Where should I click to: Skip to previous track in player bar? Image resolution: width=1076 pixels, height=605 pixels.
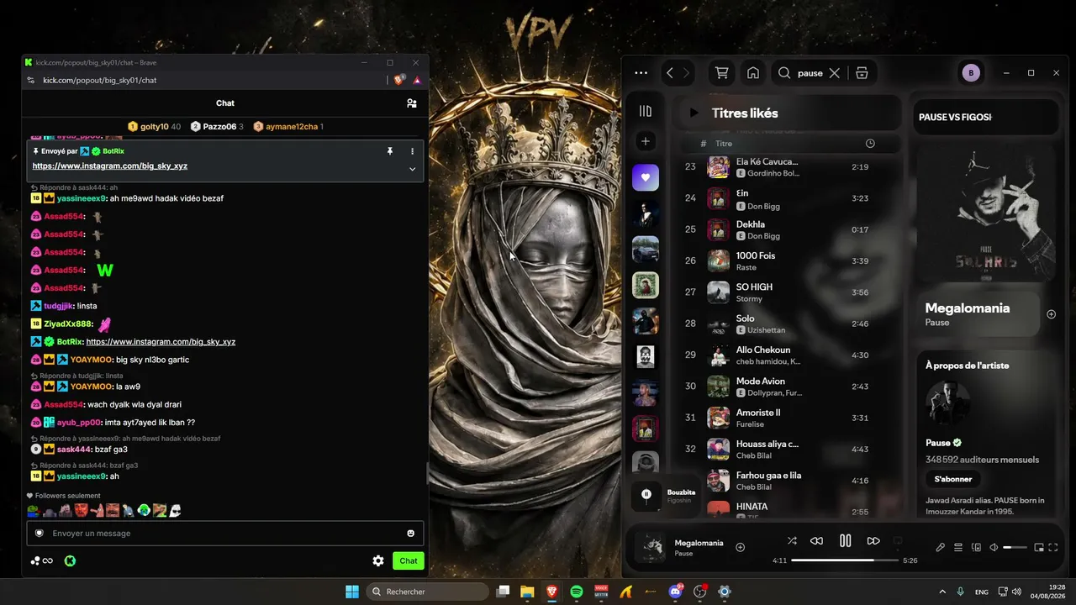816,541
